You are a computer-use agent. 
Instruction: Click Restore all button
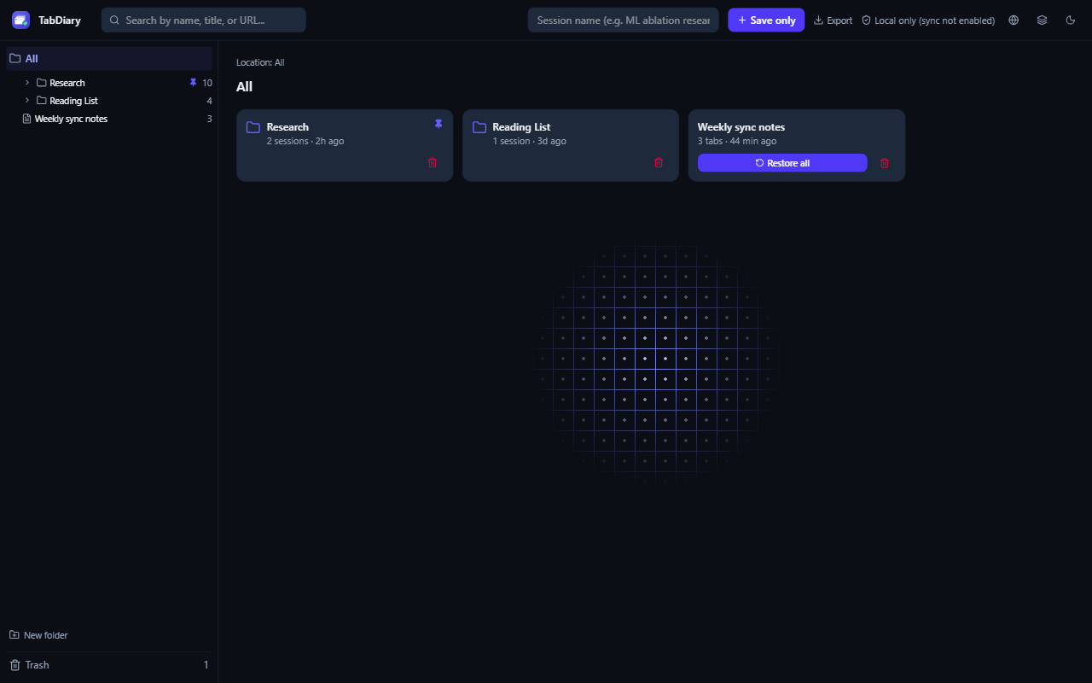(782, 163)
